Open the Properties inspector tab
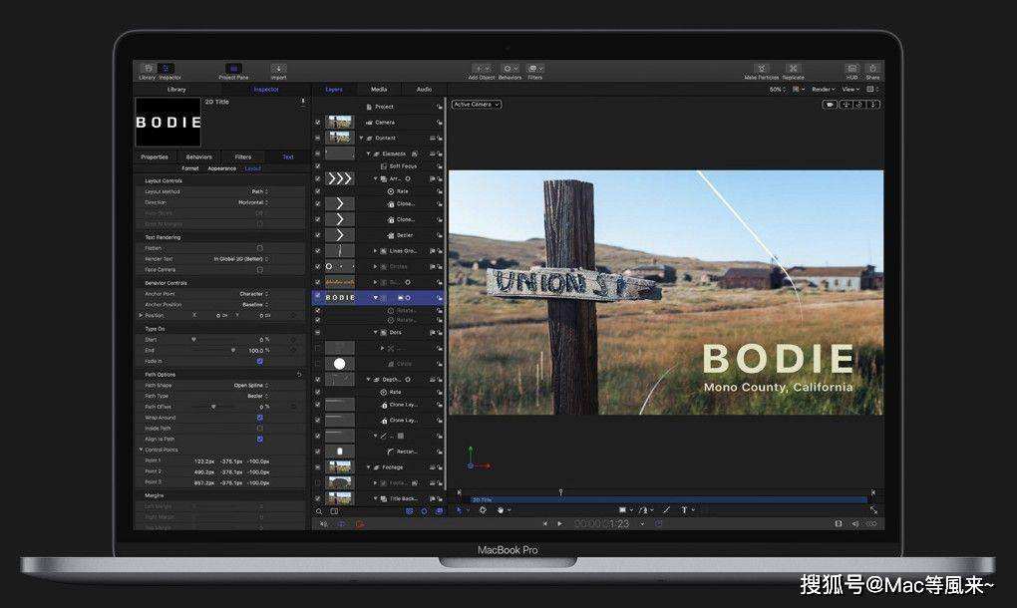The height and width of the screenshot is (608, 1017). (155, 156)
